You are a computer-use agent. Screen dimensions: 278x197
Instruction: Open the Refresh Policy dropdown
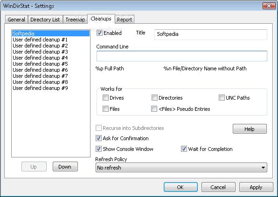(x=181, y=168)
